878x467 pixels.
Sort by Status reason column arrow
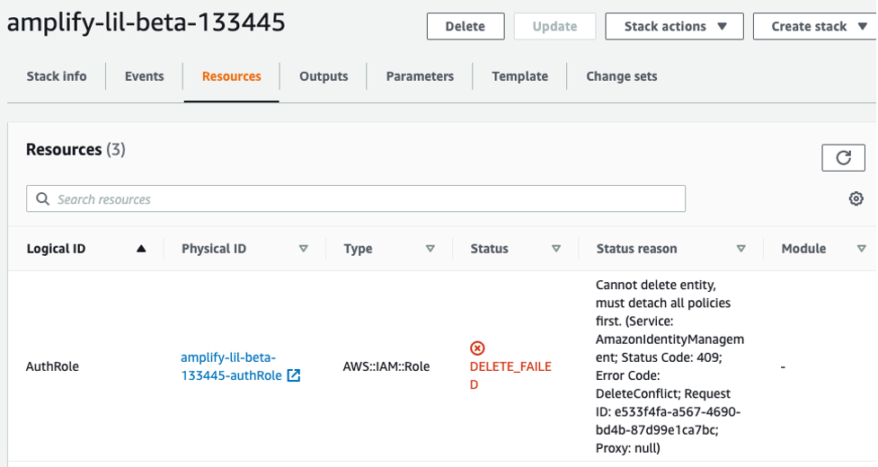741,249
